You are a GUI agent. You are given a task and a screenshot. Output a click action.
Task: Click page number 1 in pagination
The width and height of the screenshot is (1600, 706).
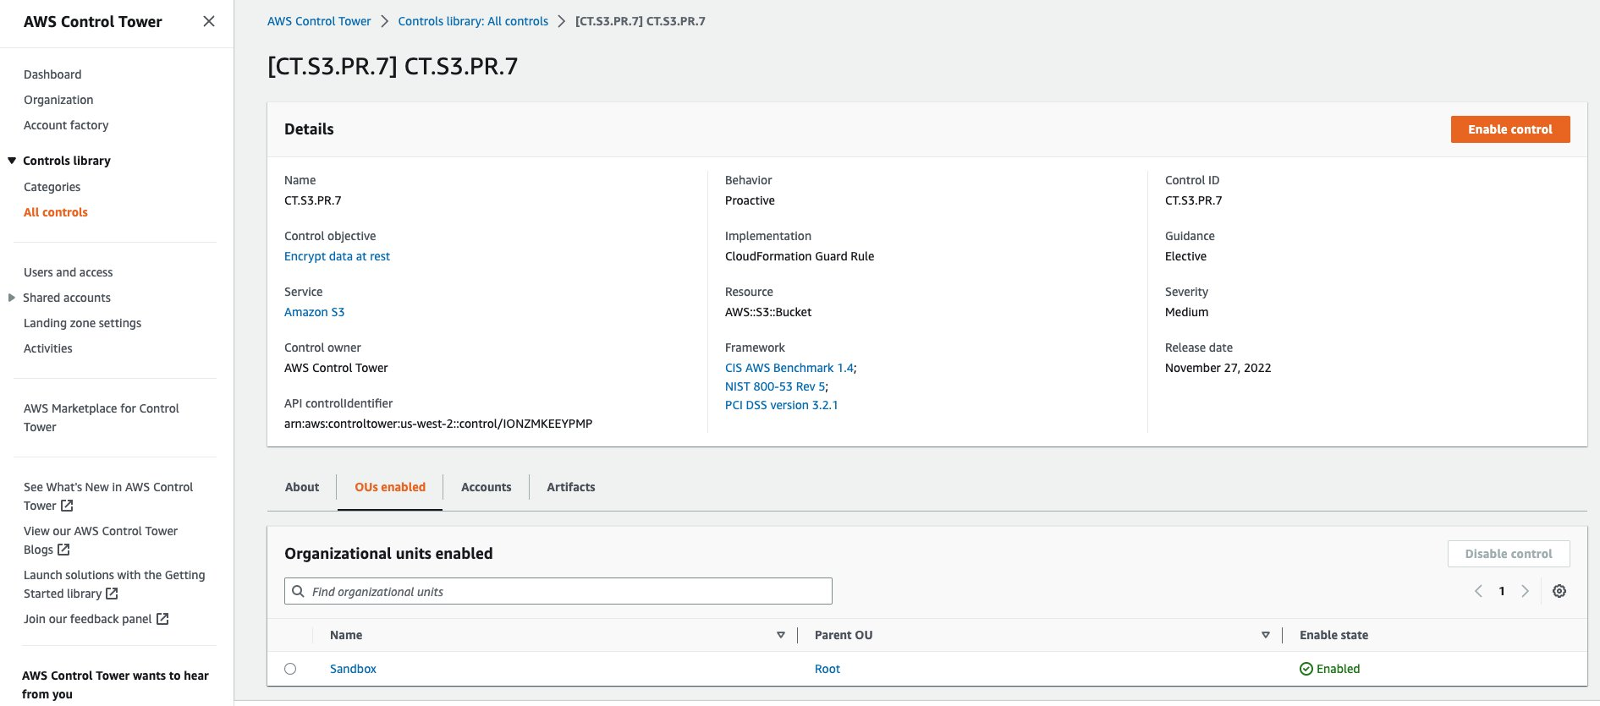[1502, 591]
